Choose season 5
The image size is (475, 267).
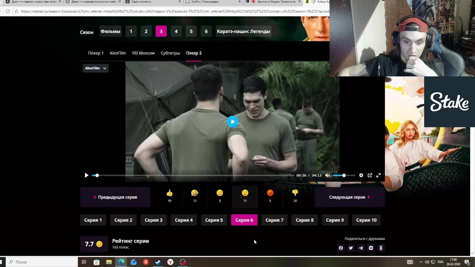click(191, 32)
